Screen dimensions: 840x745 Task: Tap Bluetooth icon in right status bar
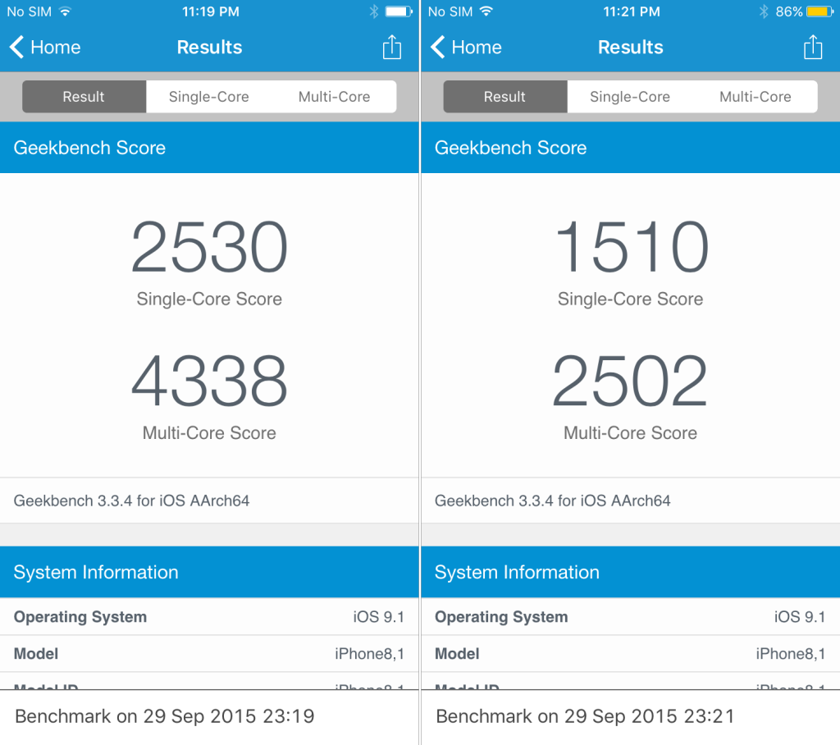(764, 11)
